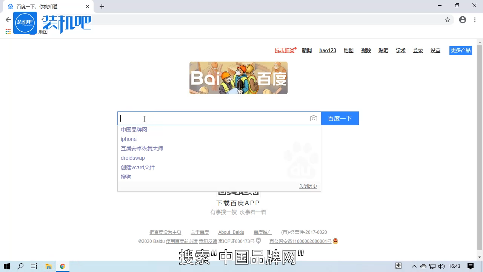Image resolution: width=483 pixels, height=272 pixels.
Task: Click the camera image search icon
Action: 313,119
